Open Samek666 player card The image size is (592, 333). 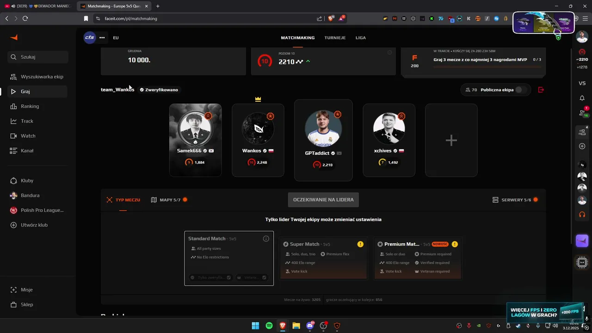pyautogui.click(x=195, y=140)
